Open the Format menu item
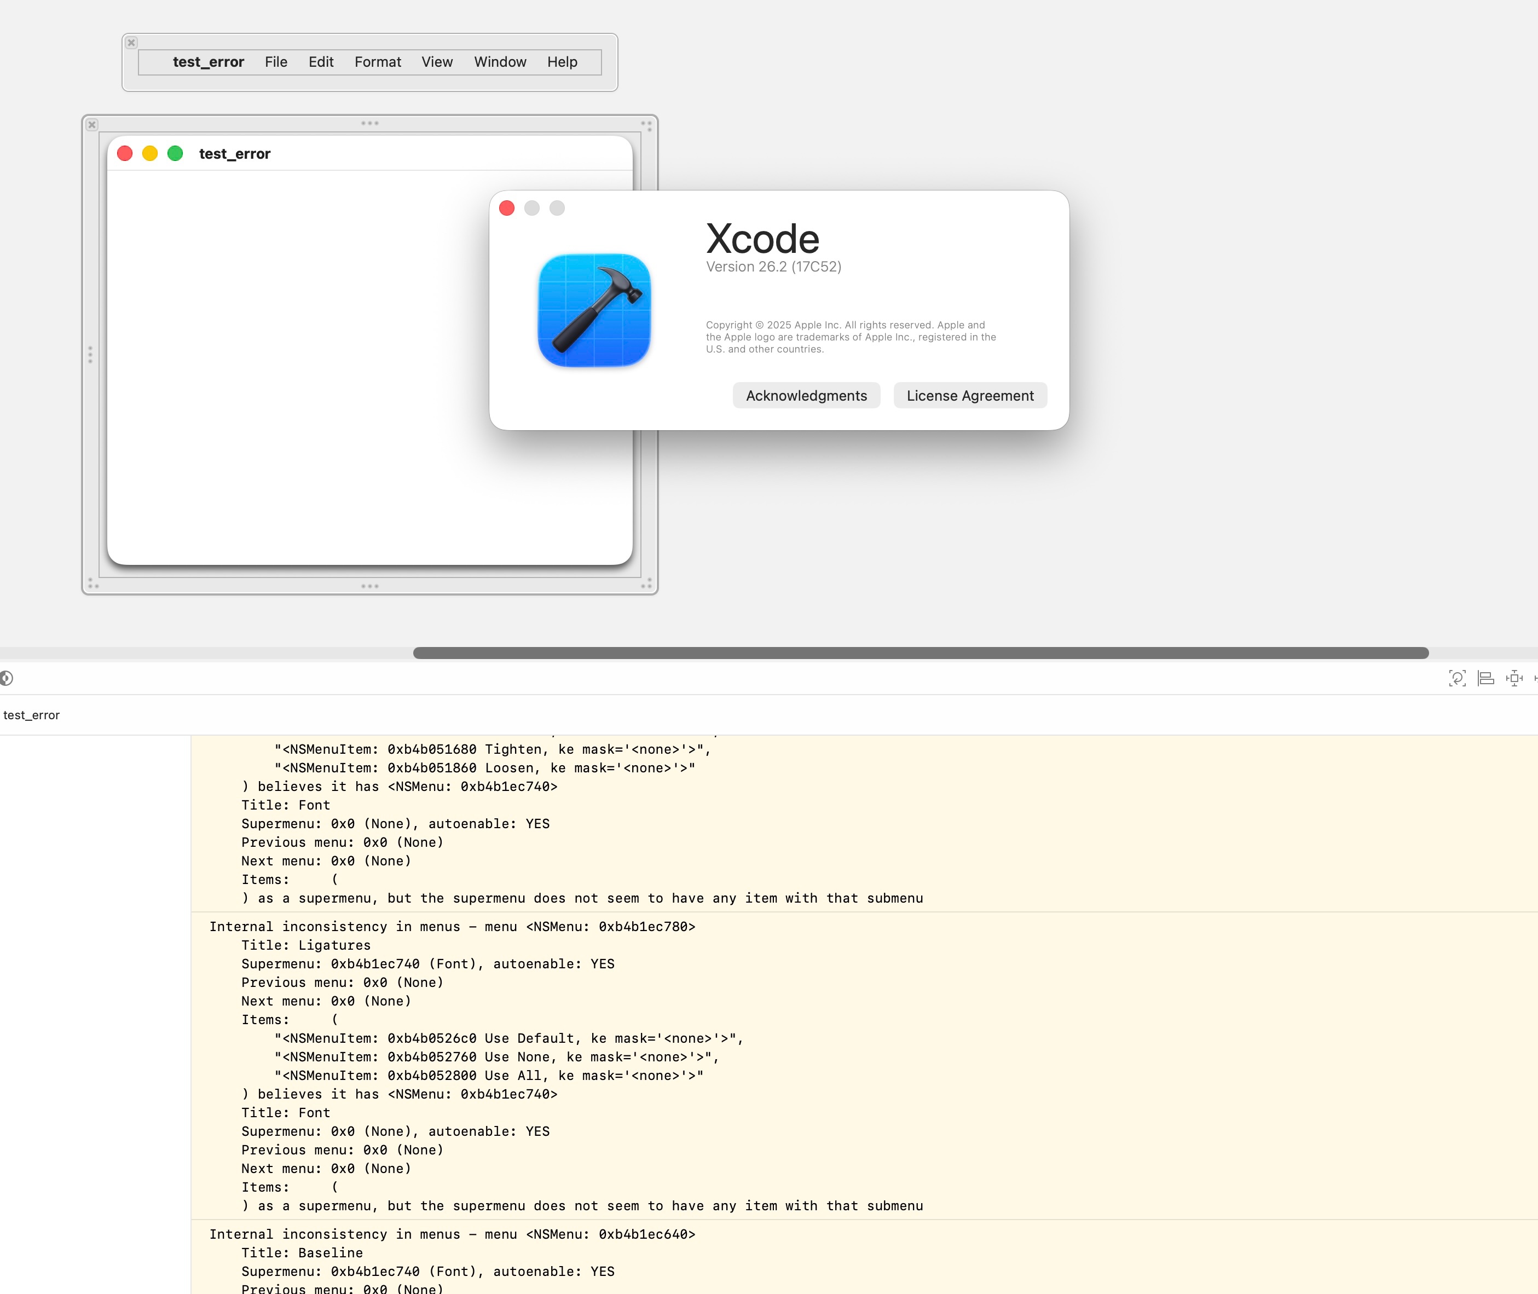This screenshot has height=1294, width=1538. coord(378,62)
